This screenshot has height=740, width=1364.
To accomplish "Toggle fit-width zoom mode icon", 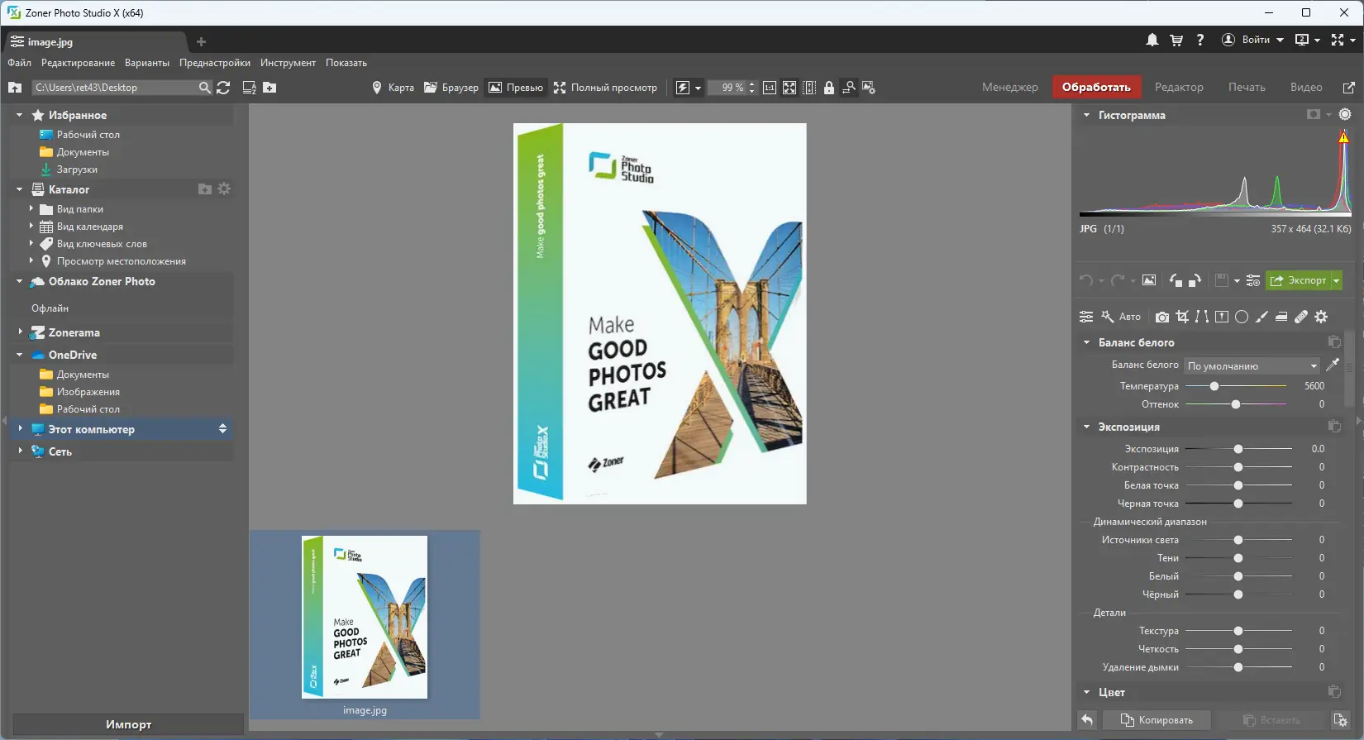I will [809, 88].
